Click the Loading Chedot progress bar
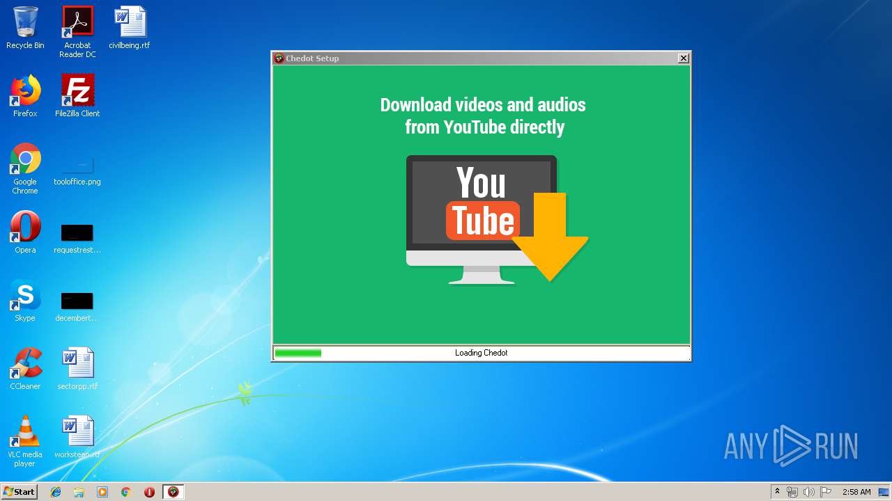The width and height of the screenshot is (892, 501). 482,353
